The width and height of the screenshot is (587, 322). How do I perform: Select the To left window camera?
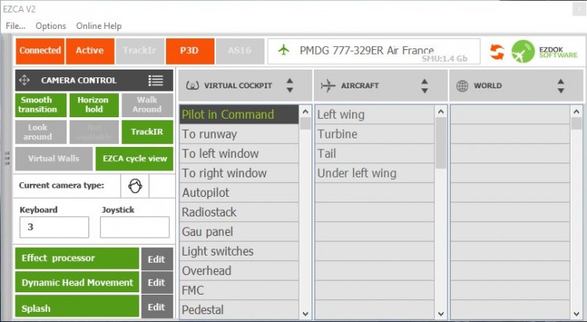tap(239, 153)
